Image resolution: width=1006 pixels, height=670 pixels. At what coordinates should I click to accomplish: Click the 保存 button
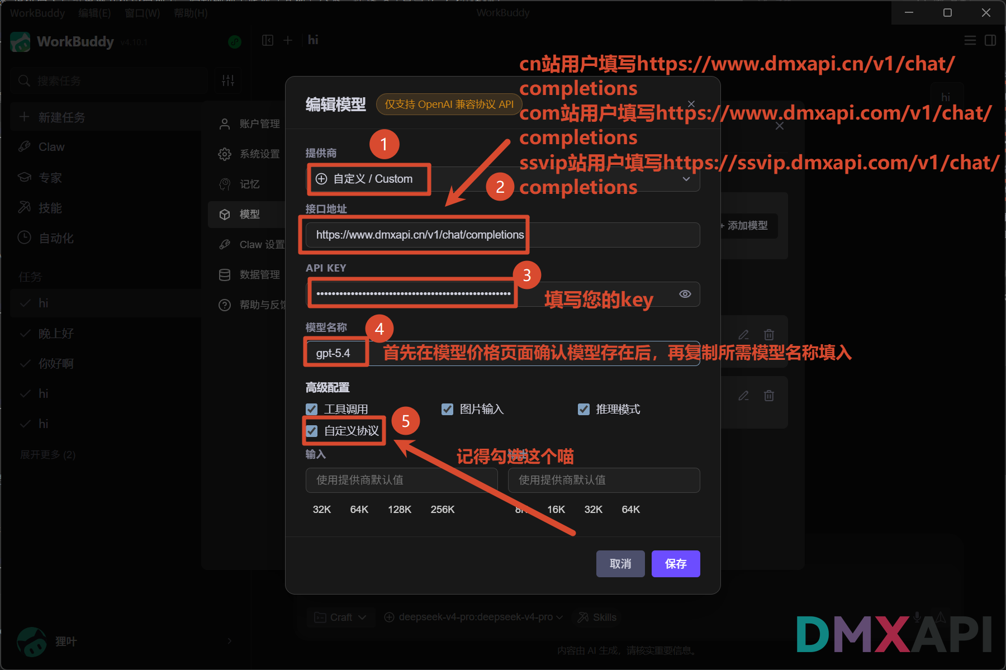coord(675,564)
